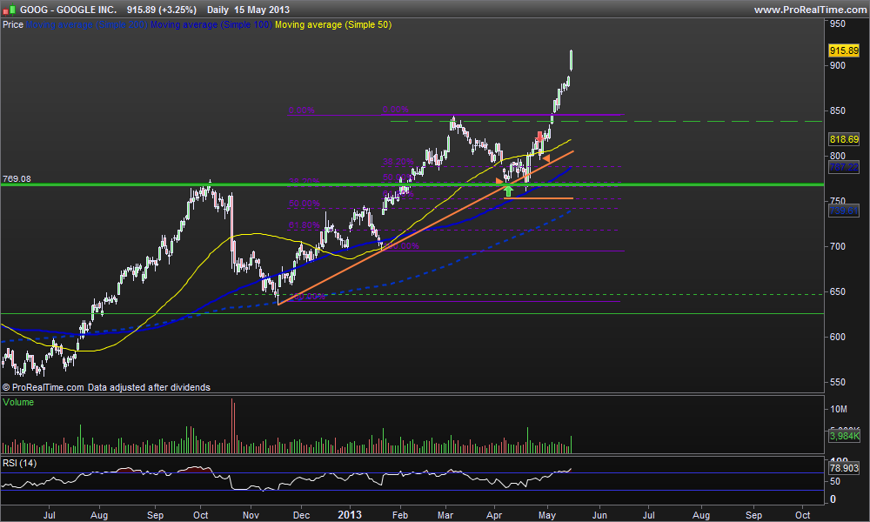The height and width of the screenshot is (522, 870).
Task: Click the 550 price axis value
Action: pyautogui.click(x=838, y=382)
